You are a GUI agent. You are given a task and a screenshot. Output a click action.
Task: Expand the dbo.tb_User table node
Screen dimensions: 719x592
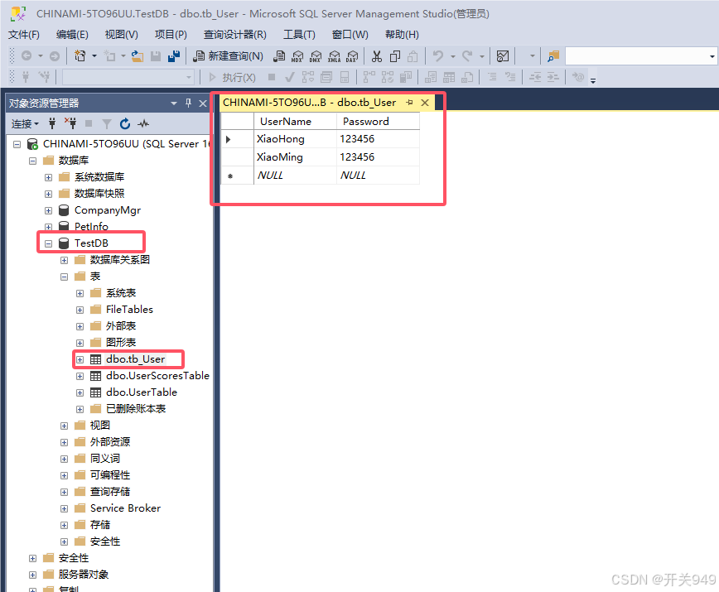click(80, 359)
